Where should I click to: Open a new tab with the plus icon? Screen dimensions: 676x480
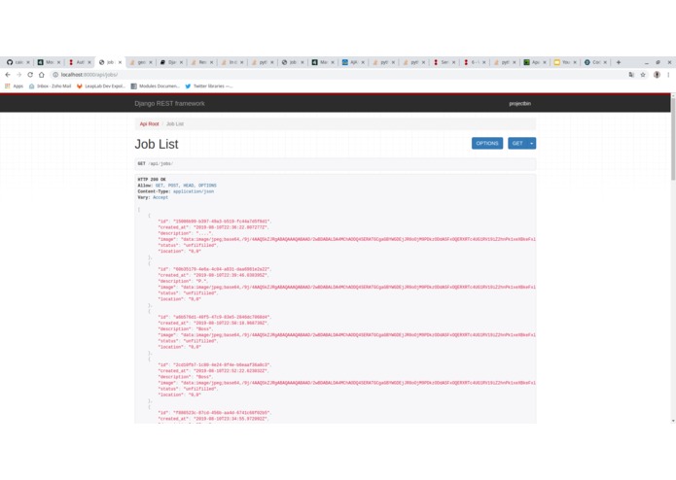(x=619, y=62)
